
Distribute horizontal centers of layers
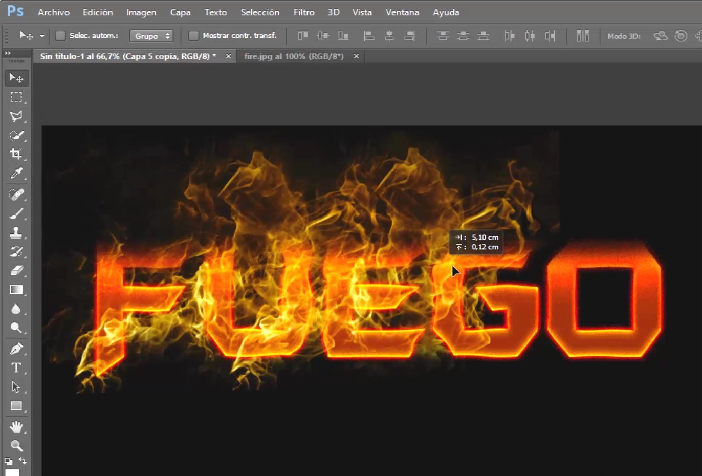point(530,36)
